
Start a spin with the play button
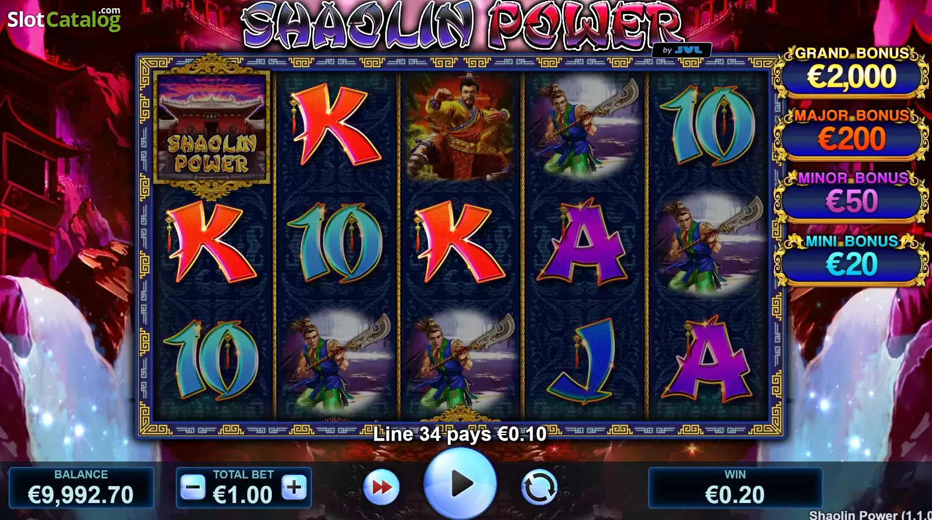pos(461,484)
